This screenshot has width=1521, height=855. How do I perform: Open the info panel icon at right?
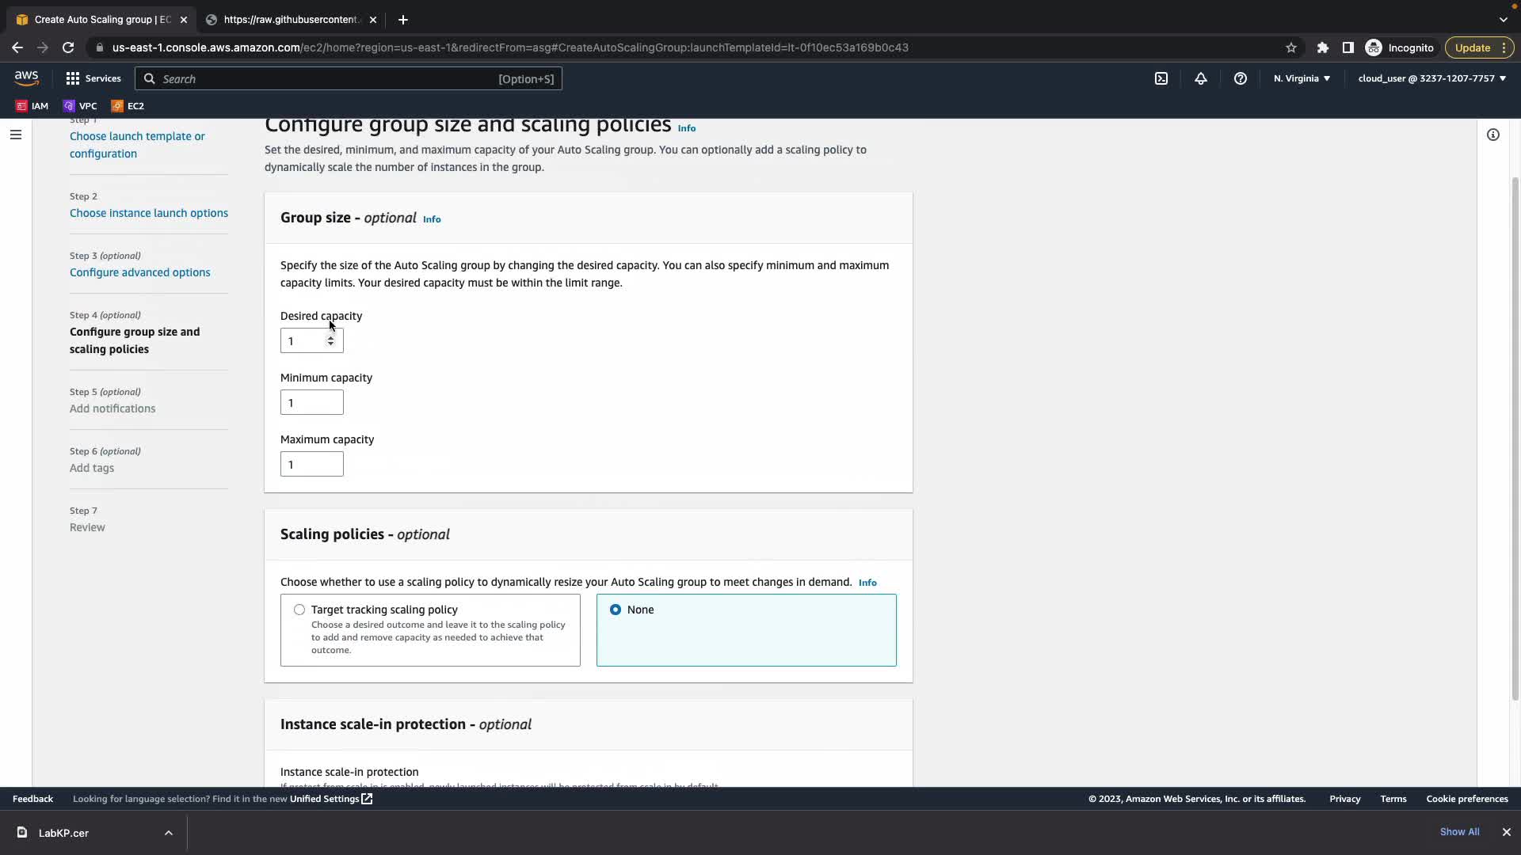click(x=1493, y=135)
